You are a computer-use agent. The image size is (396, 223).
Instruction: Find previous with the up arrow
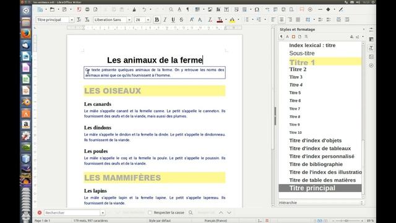coord(221,212)
